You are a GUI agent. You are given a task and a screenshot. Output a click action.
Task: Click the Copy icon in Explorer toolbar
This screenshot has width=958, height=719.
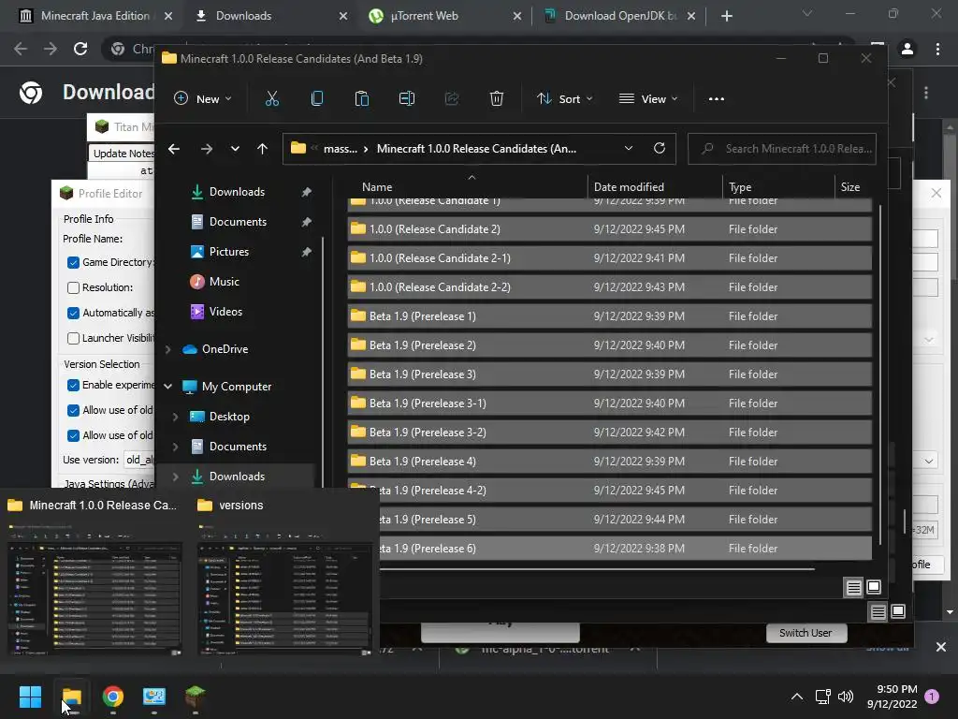click(317, 98)
